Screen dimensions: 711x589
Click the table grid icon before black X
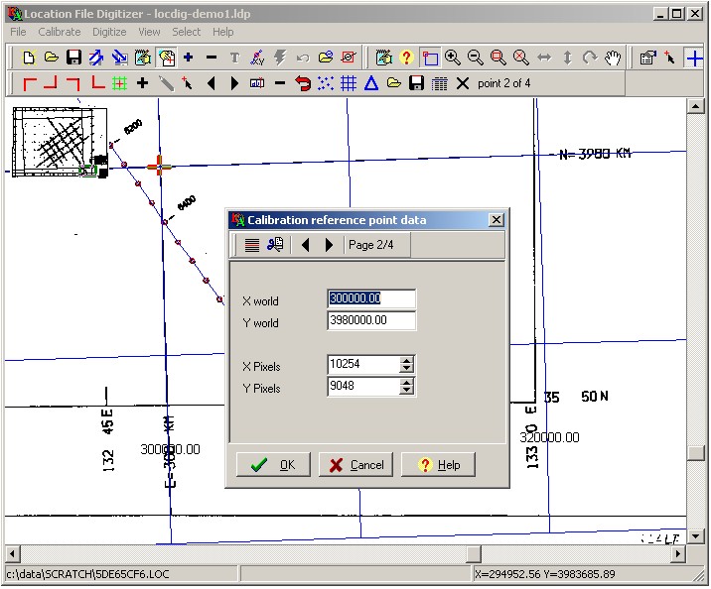click(x=439, y=83)
